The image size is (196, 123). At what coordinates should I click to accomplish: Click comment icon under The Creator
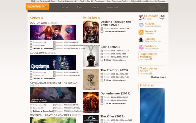(102, 80)
